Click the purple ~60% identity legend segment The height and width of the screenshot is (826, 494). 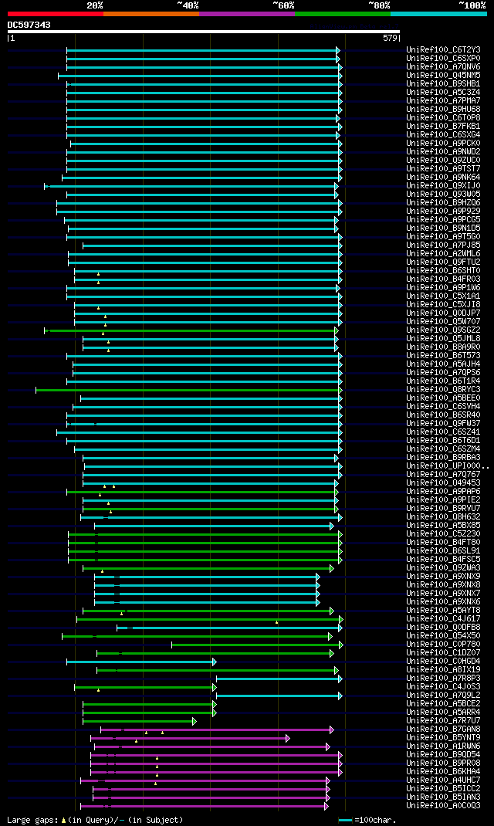click(247, 13)
